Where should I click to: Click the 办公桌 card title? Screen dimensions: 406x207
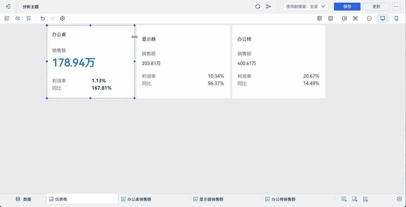(59, 34)
